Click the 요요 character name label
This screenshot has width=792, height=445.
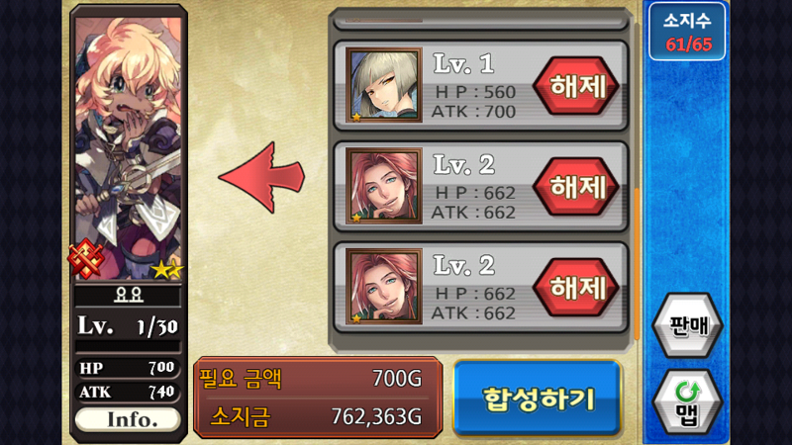tap(128, 295)
